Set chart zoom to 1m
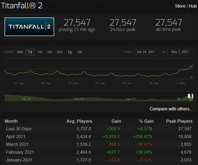 [40, 52]
